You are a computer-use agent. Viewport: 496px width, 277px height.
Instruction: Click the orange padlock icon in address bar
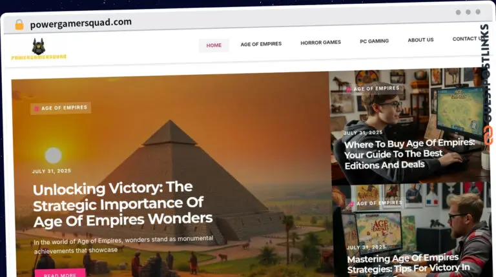click(x=19, y=25)
